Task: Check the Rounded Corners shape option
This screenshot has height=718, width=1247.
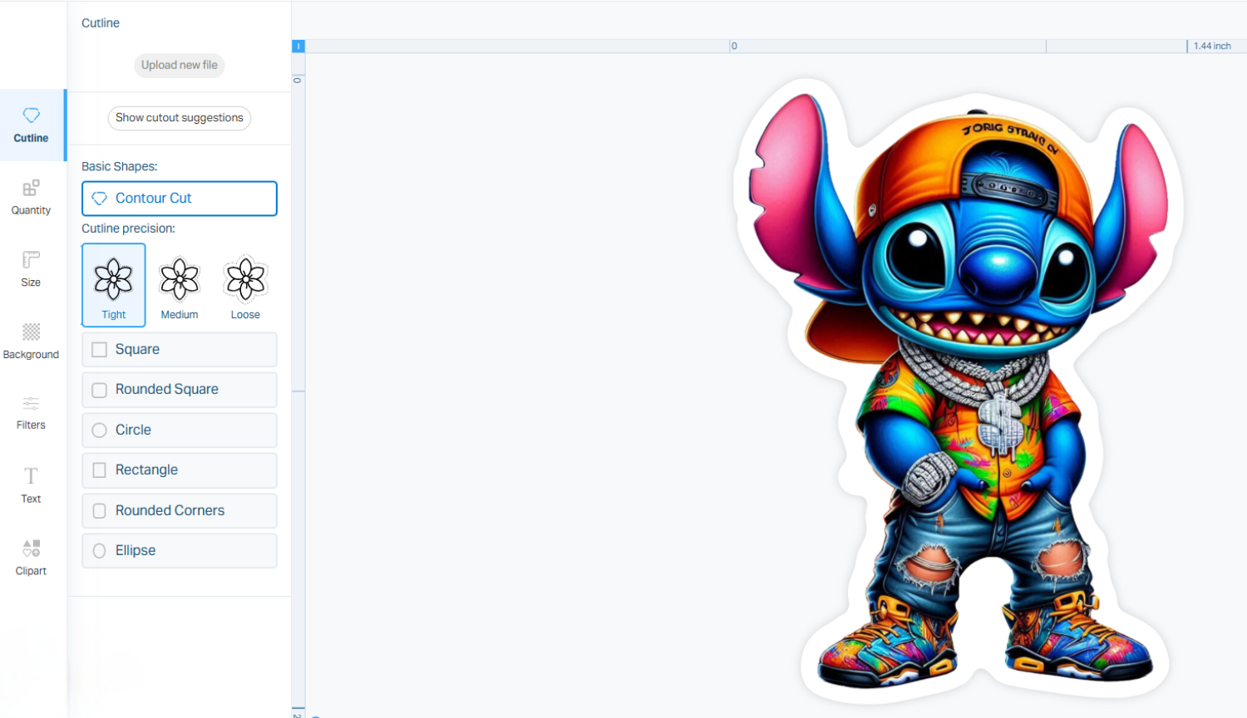Action: click(100, 511)
